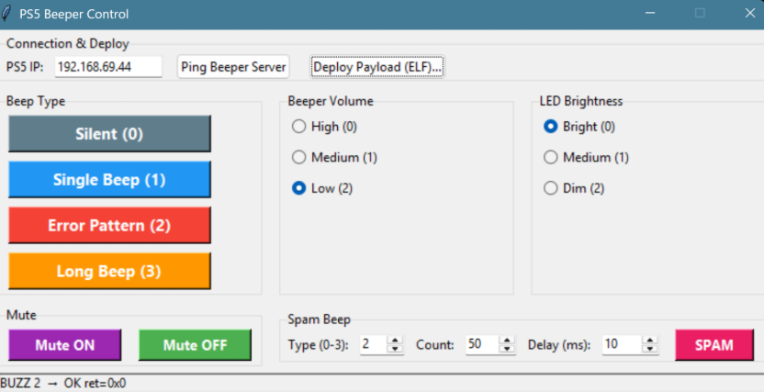764x392 pixels.
Task: Click the LED Brightness group label
Action: click(x=580, y=101)
